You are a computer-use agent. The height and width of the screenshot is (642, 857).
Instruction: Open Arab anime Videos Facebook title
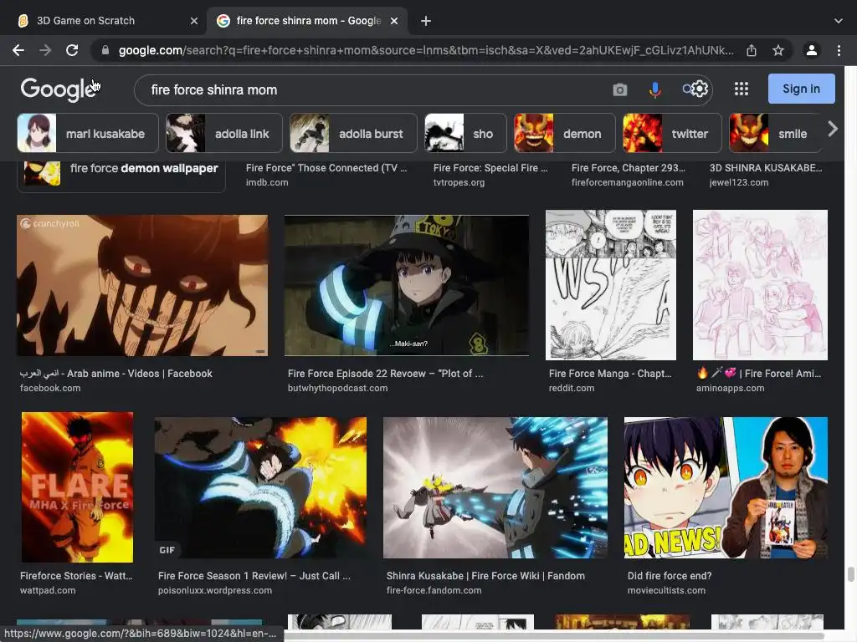tap(115, 374)
